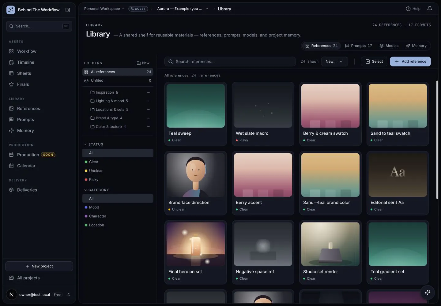
Task: Click the references list scrollbar
Action: click(x=437, y=140)
